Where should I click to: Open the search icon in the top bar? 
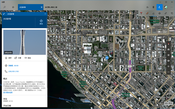(4, 7)
